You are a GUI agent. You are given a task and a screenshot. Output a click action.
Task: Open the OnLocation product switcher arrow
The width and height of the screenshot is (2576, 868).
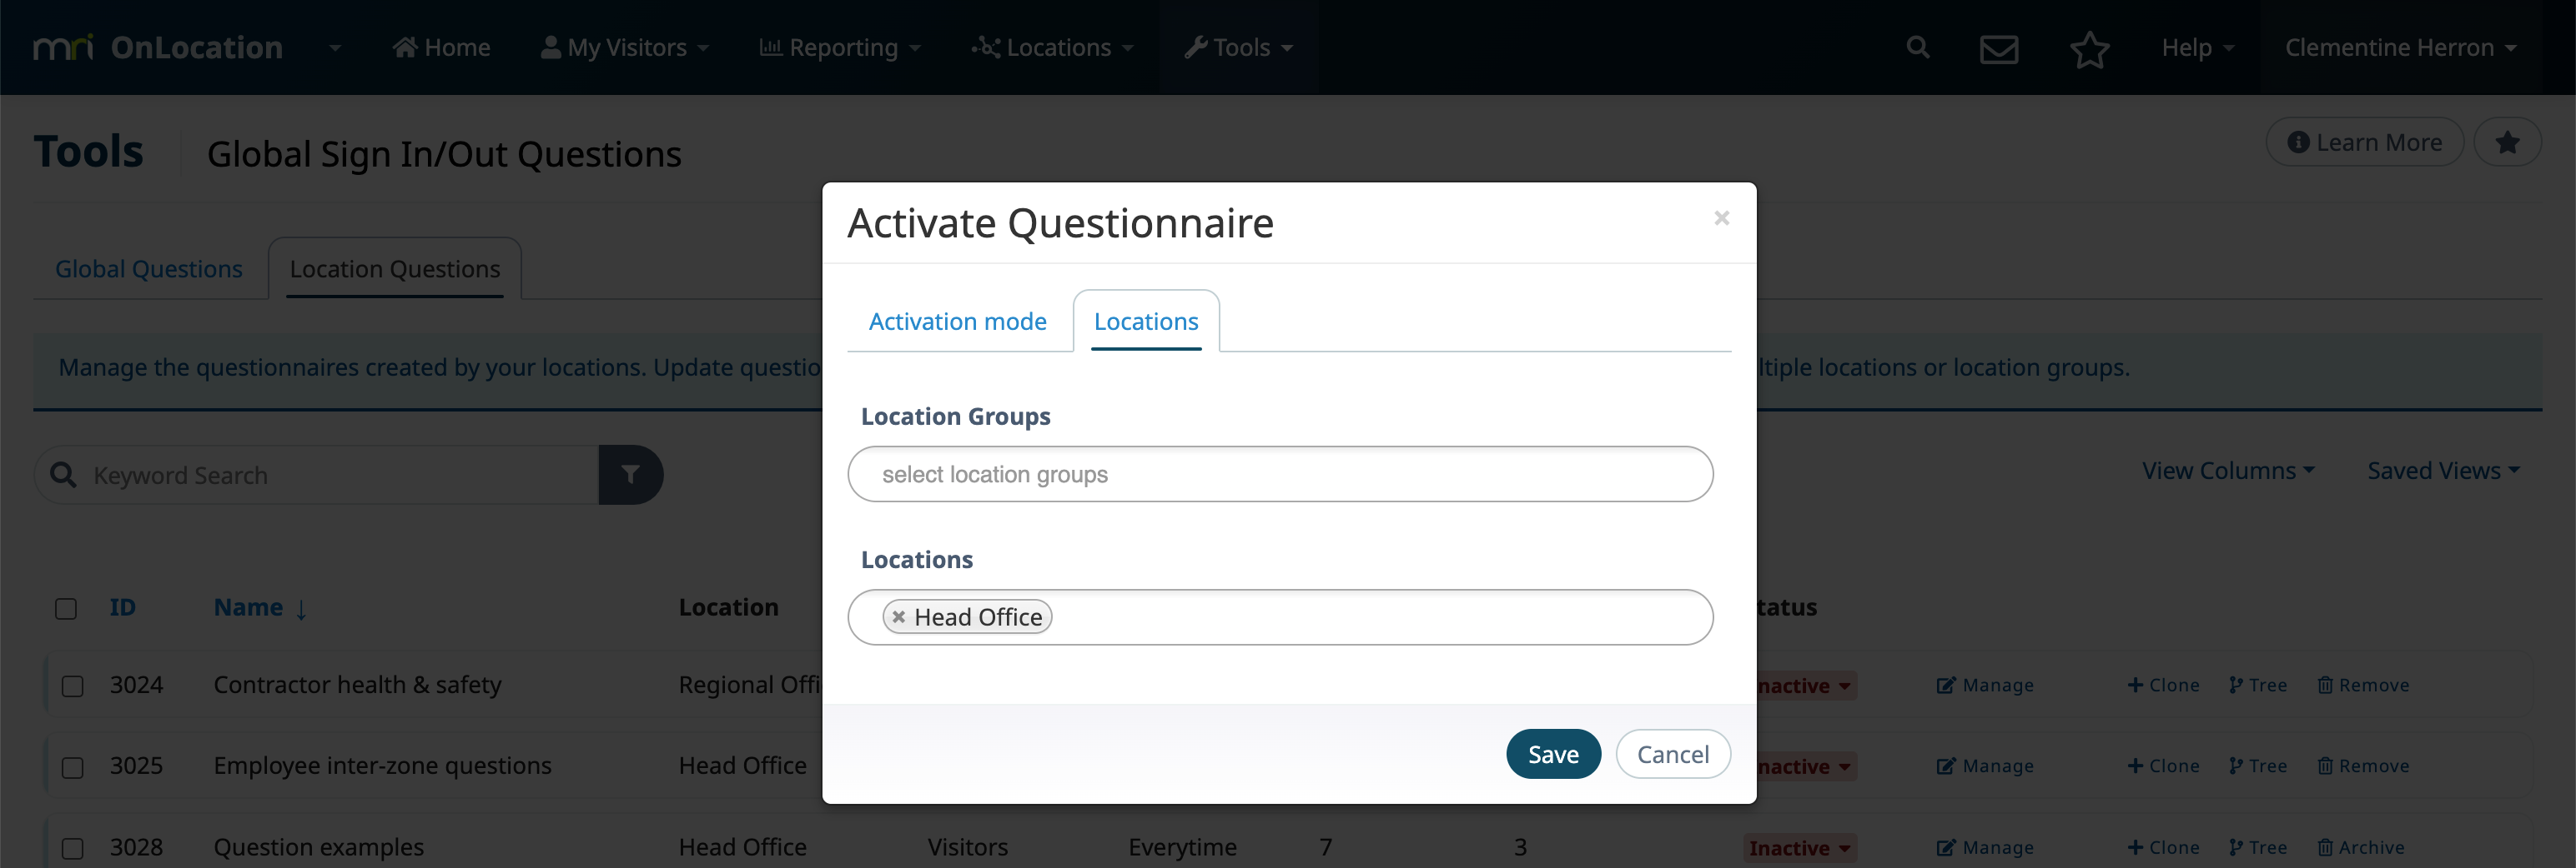pyautogui.click(x=335, y=48)
